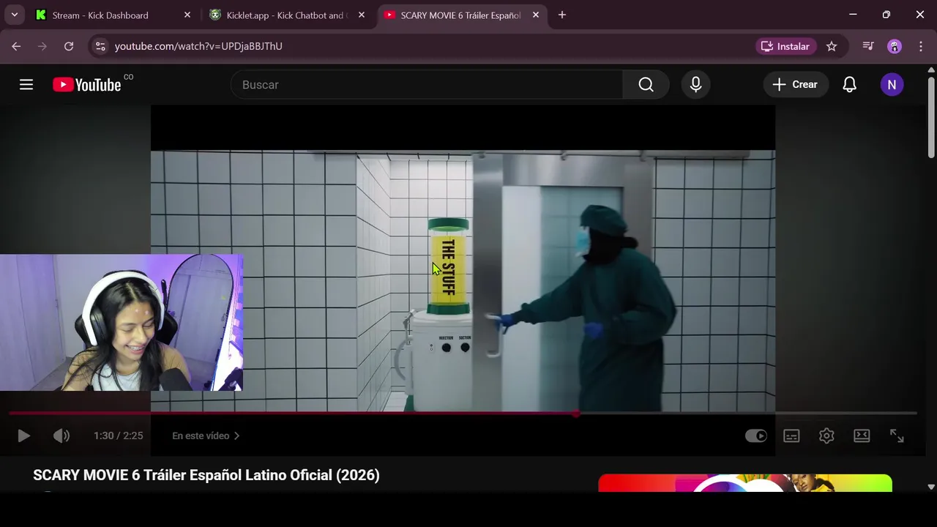
Task: Bookmark this page with the star
Action: [x=832, y=46]
